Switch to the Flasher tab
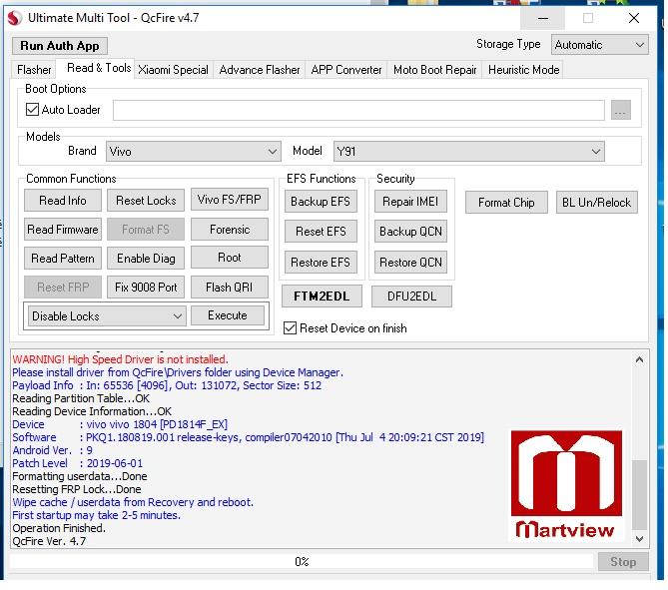Image resolution: width=668 pixels, height=590 pixels. click(34, 70)
